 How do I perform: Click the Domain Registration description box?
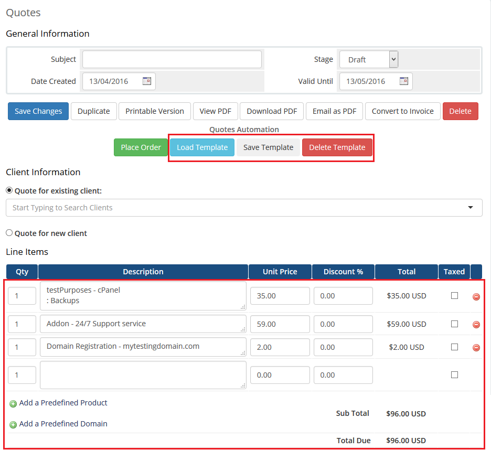143,347
